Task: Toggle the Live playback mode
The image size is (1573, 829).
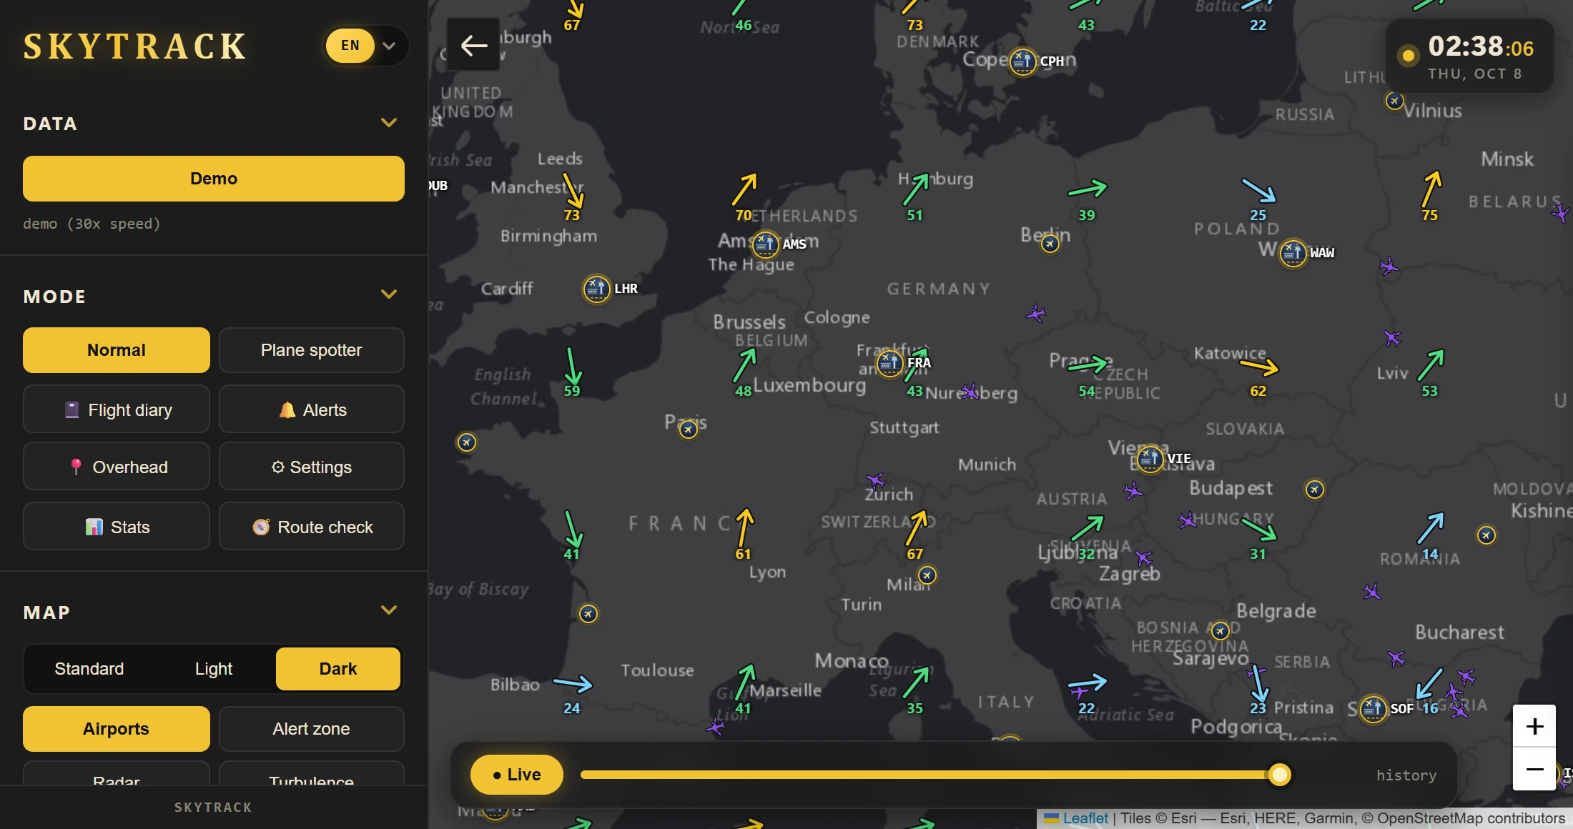Action: coord(517,775)
